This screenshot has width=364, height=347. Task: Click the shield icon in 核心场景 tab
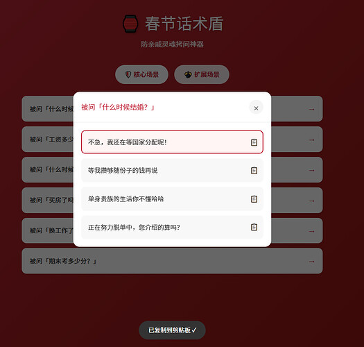128,74
